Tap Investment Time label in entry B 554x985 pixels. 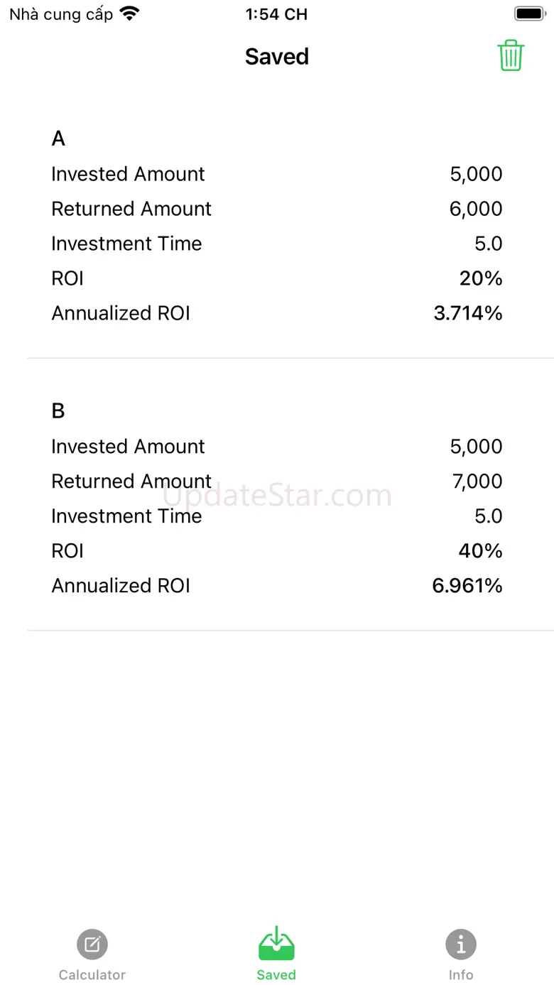coord(126,516)
